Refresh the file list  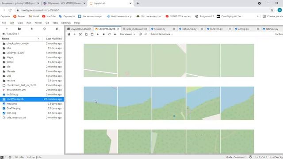pyautogui.click(x=44, y=29)
